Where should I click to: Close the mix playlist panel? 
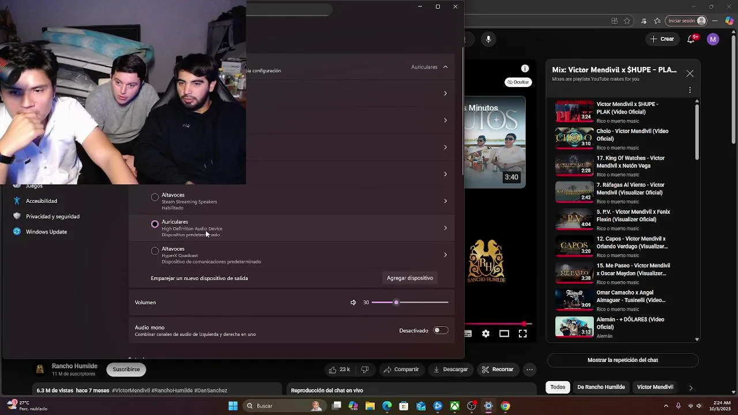pyautogui.click(x=690, y=74)
